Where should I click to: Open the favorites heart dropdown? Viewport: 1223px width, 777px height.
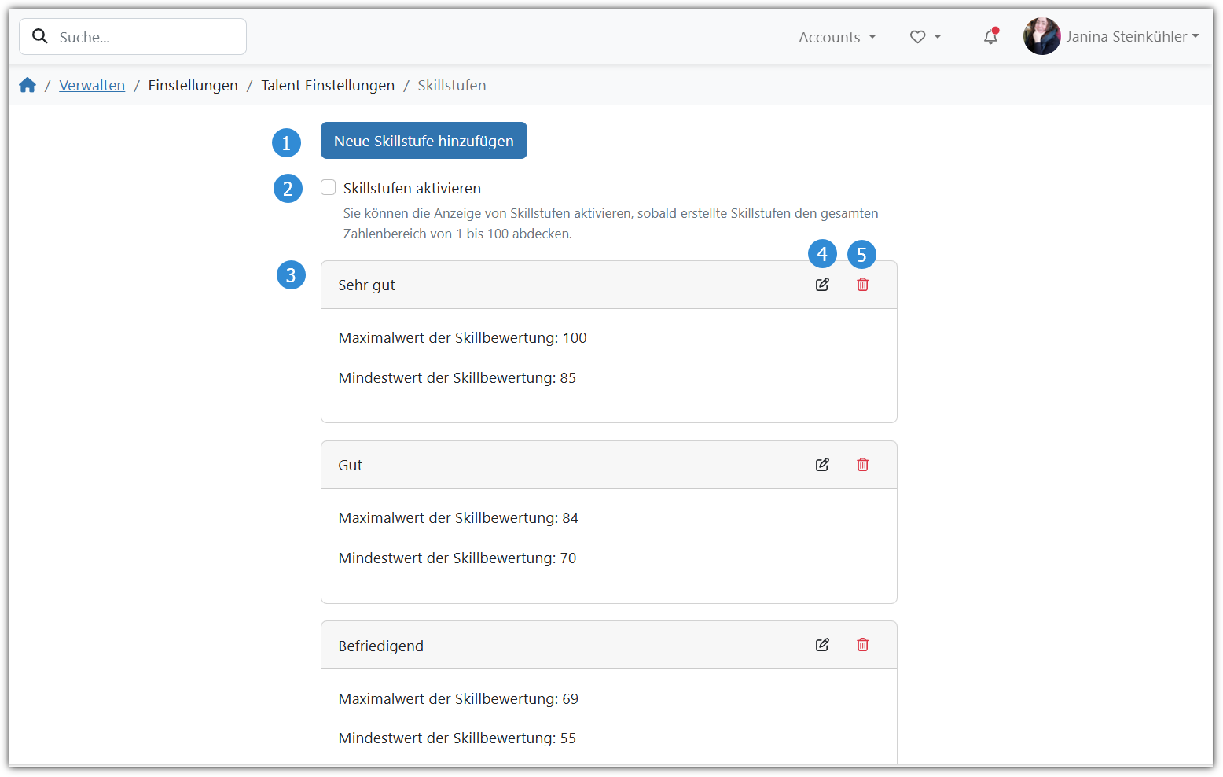click(x=925, y=37)
